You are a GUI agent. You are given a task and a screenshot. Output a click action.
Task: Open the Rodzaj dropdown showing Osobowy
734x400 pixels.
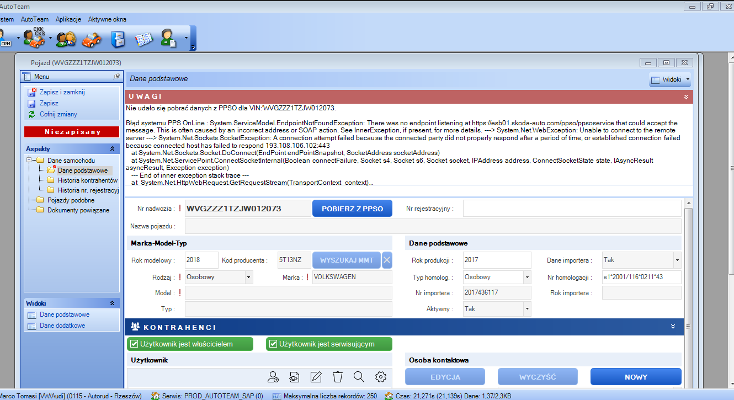tap(248, 277)
